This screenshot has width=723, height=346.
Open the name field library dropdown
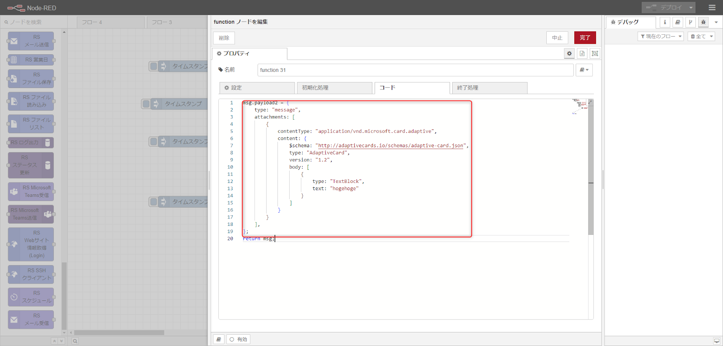(584, 70)
